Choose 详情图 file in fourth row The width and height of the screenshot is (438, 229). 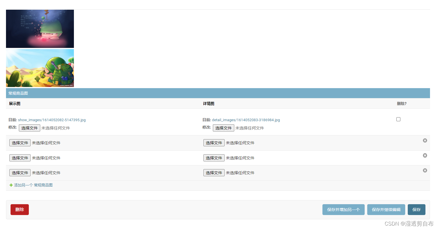[x=214, y=173]
